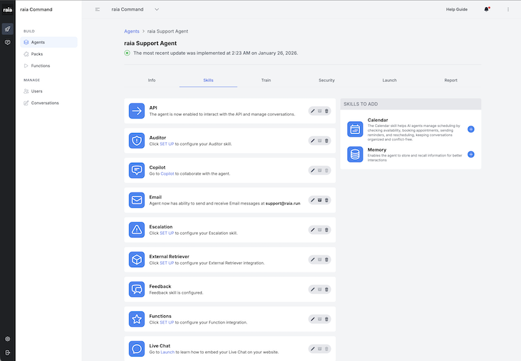Viewport: 521px width, 361px height.
Task: Open the chat bubble icon in left rail
Action: coord(7,42)
